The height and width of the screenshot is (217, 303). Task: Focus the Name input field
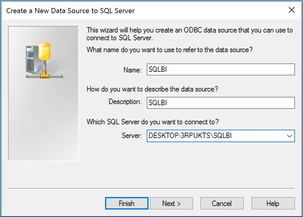click(221, 69)
